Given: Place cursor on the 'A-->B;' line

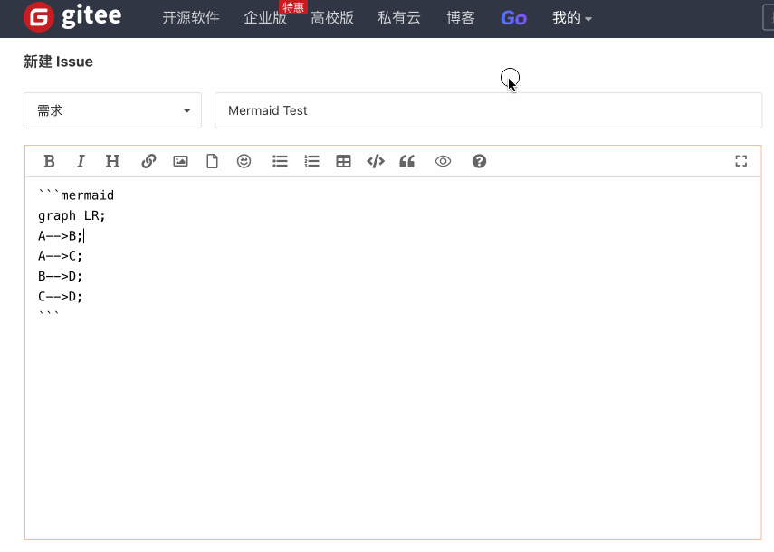Looking at the screenshot, I should coord(61,236).
